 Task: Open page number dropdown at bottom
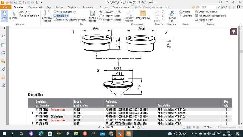(x=126, y=127)
